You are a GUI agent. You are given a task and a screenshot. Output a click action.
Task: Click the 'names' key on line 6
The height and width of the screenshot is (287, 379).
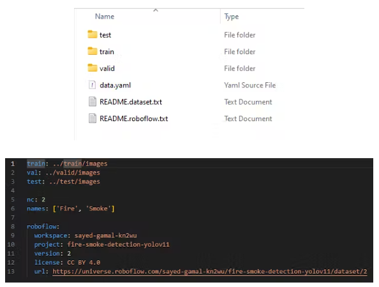point(36,209)
